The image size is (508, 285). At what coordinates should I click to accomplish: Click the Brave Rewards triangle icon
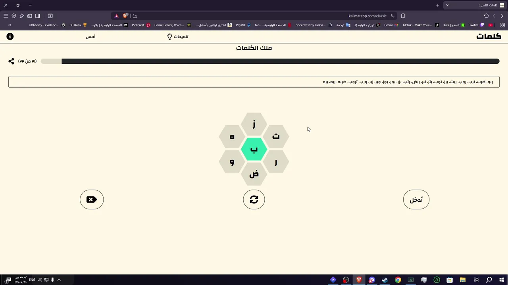(x=117, y=16)
